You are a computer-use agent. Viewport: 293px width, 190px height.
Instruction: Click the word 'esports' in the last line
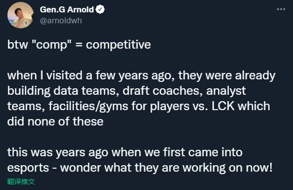(28, 168)
